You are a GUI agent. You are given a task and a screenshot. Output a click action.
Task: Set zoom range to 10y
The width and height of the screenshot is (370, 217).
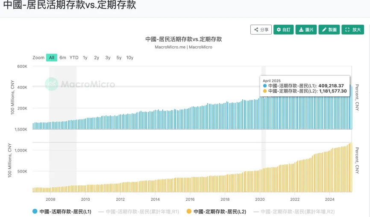point(130,57)
